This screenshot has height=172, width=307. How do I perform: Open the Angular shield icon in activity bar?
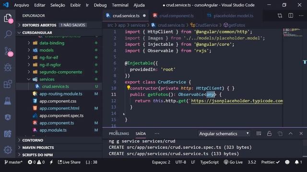8,117
